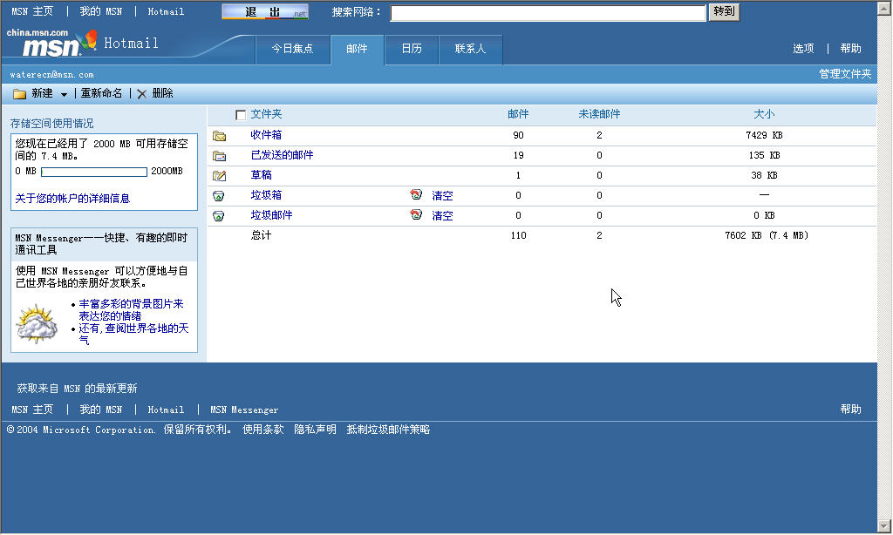Click the delete X icon in toolbar

[x=142, y=94]
